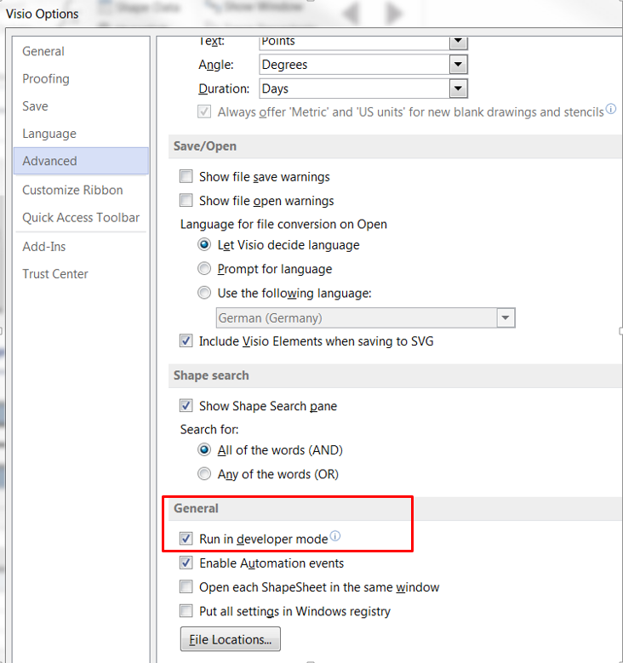Click info icon beside Metric and US units option
This screenshot has height=663, width=623.
coord(611,109)
